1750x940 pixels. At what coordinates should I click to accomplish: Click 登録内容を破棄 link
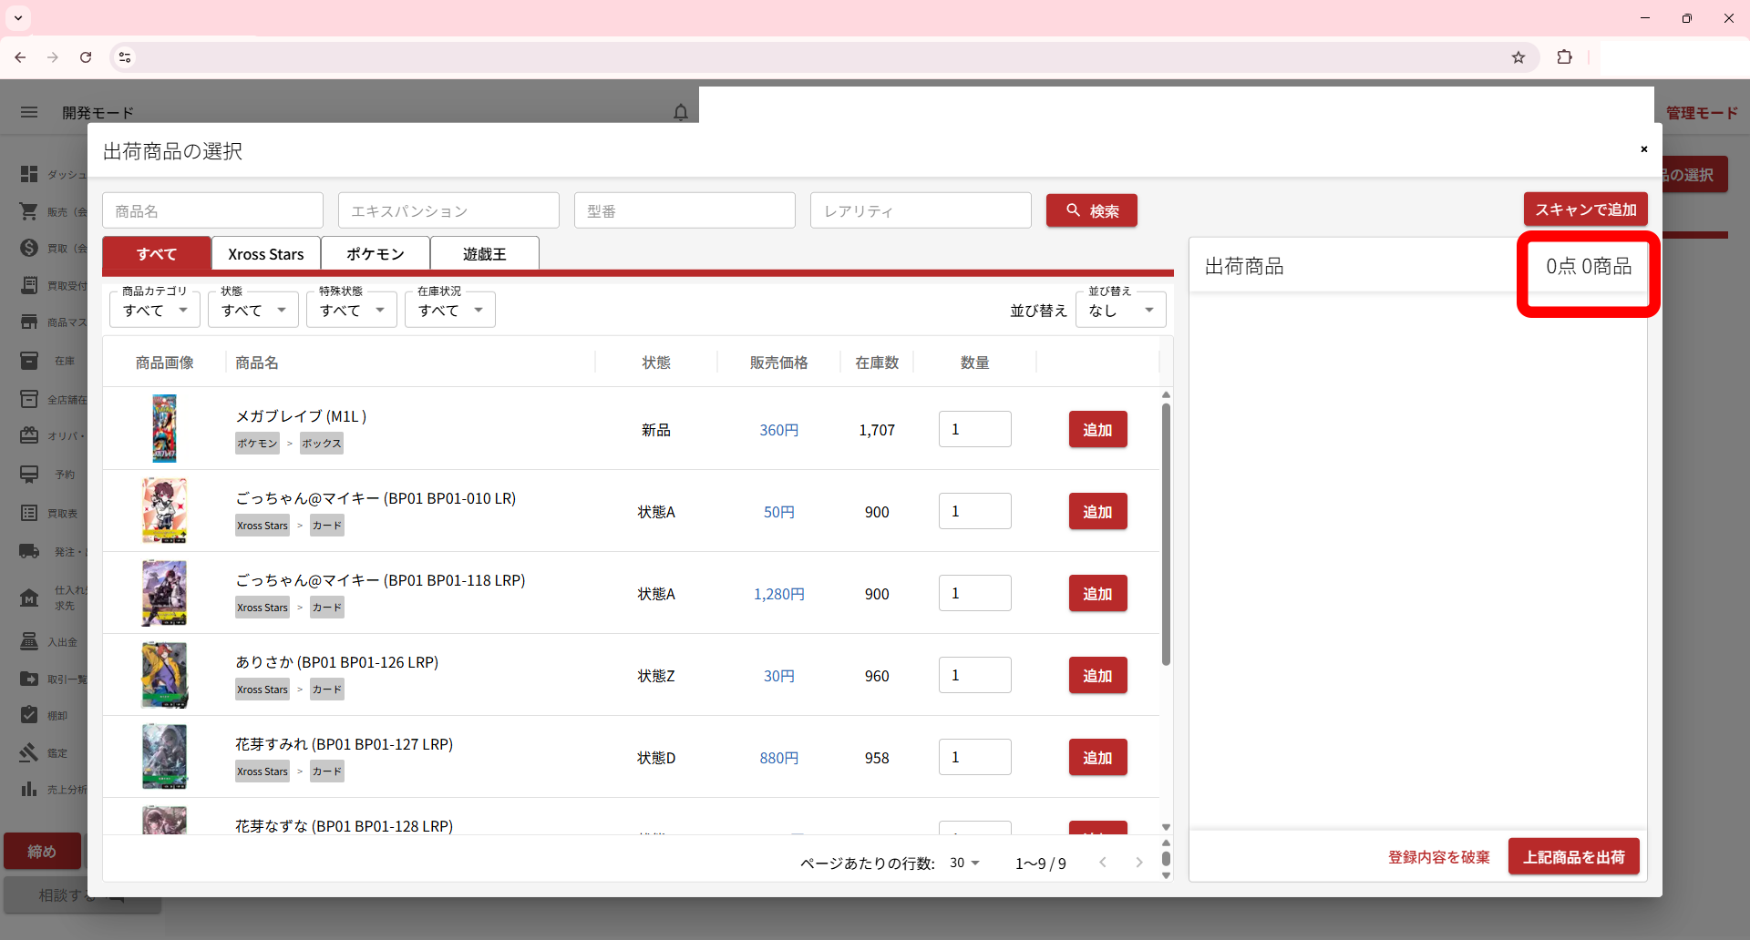click(x=1438, y=857)
